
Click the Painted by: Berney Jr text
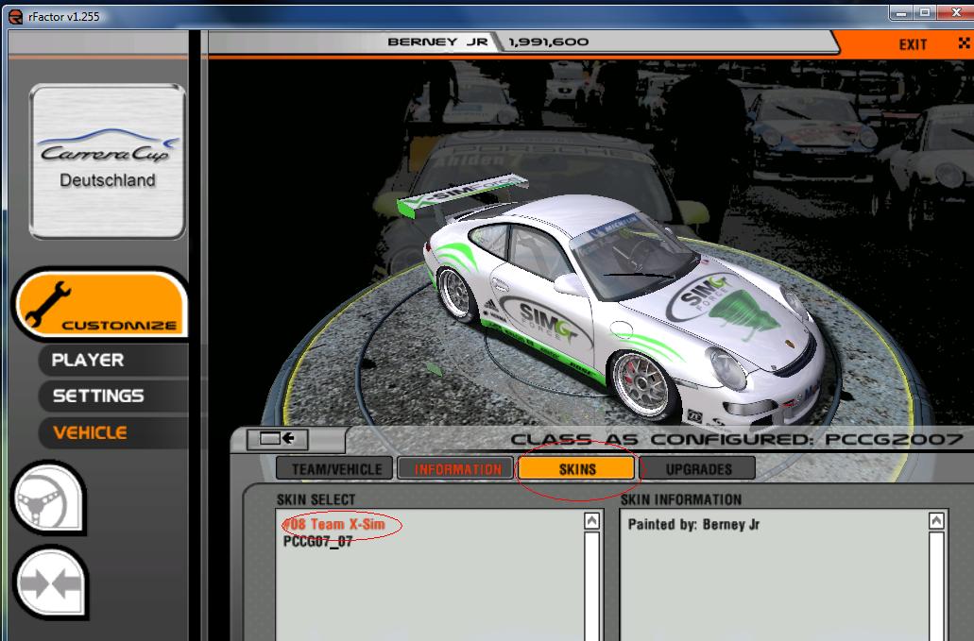coord(693,524)
